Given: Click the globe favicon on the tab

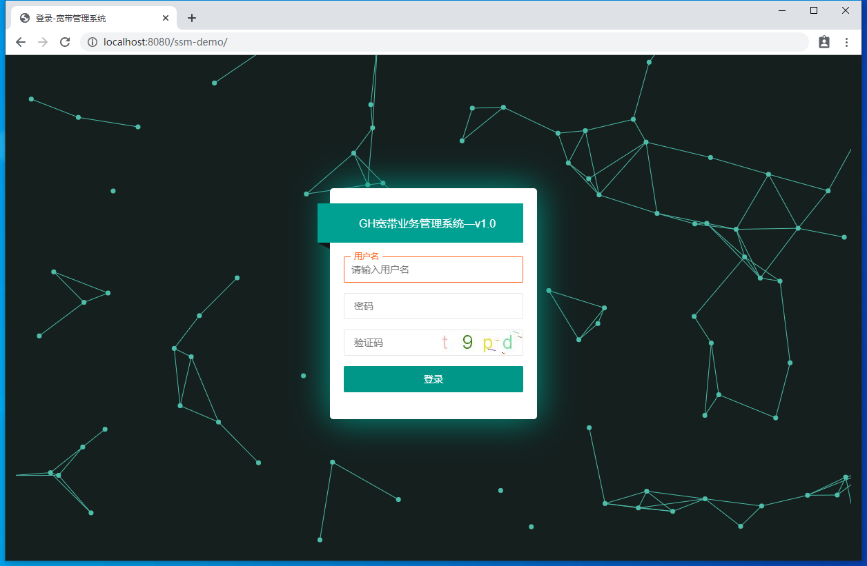Looking at the screenshot, I should (25, 18).
